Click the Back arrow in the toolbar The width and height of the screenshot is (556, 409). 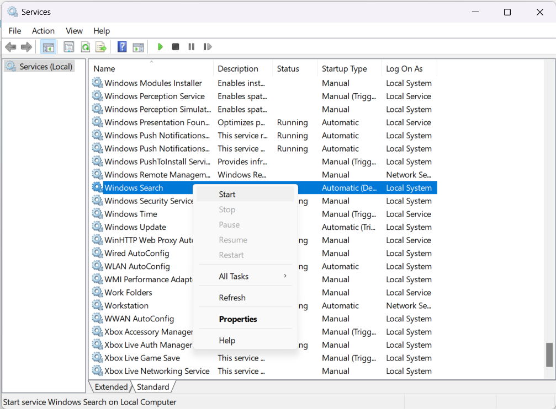(10, 47)
